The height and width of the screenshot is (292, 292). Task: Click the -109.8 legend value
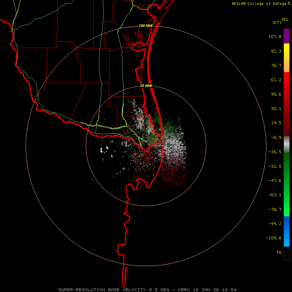point(274,238)
